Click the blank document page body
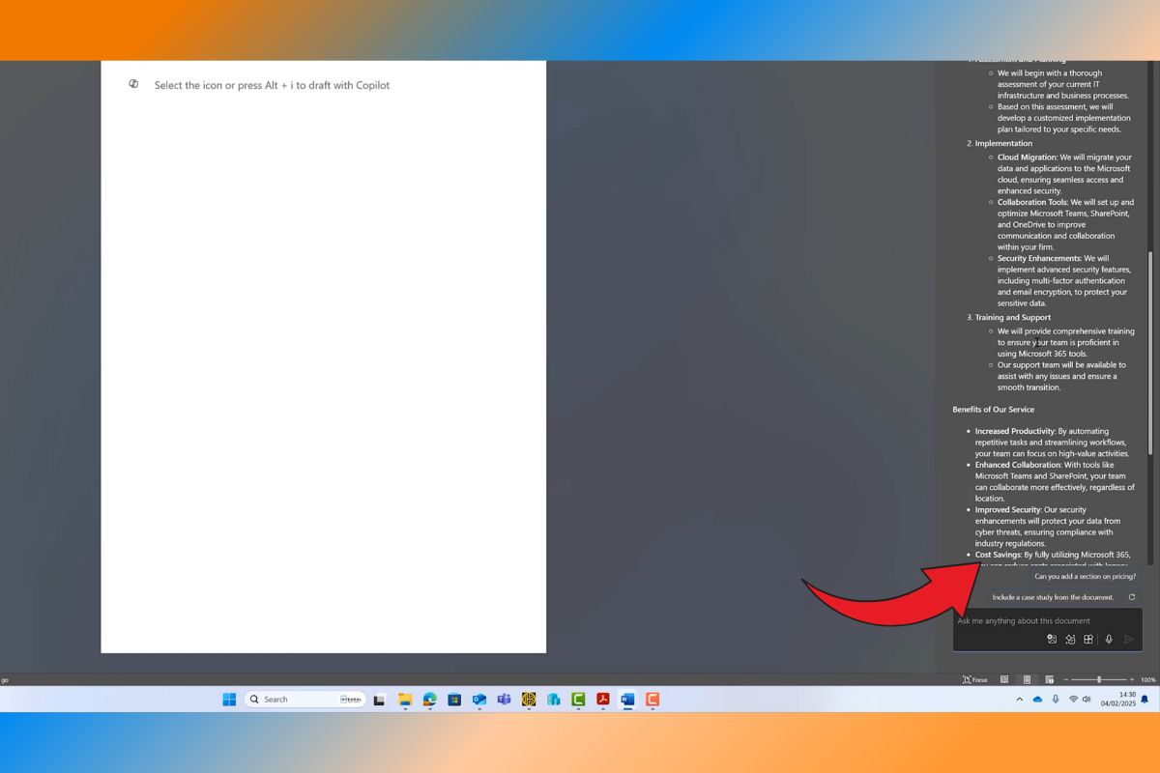Screen dimensions: 1160x773 point(323,357)
